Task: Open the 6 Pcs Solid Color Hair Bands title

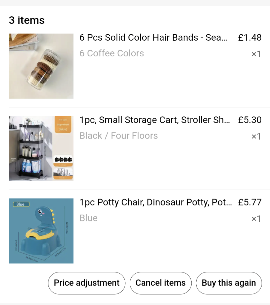Action: click(x=153, y=38)
